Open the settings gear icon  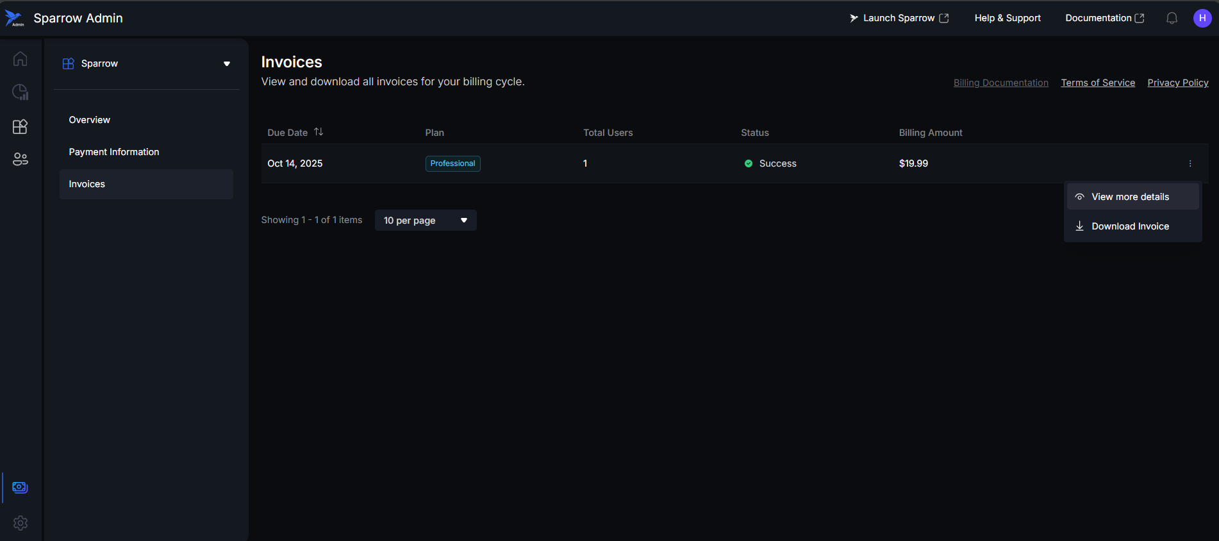pyautogui.click(x=20, y=523)
